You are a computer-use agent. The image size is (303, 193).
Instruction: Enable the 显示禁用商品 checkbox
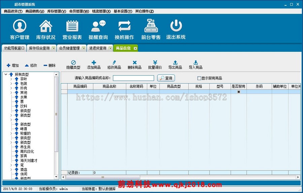click(x=199, y=78)
